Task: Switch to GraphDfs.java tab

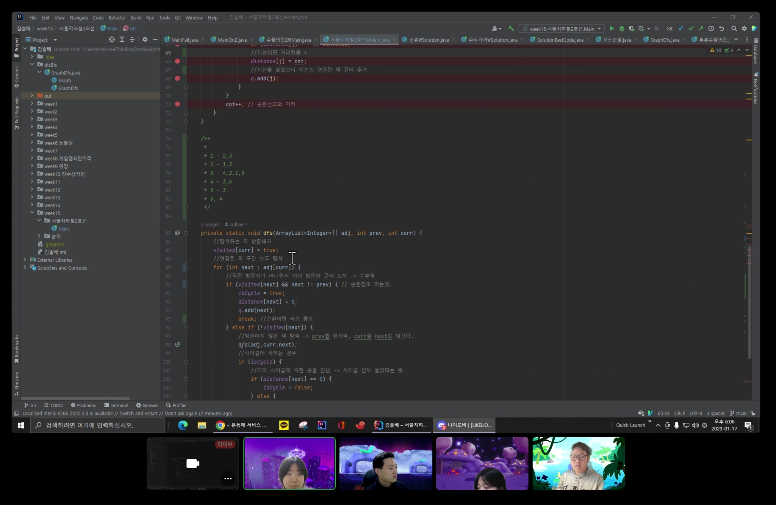Action: pyautogui.click(x=664, y=40)
